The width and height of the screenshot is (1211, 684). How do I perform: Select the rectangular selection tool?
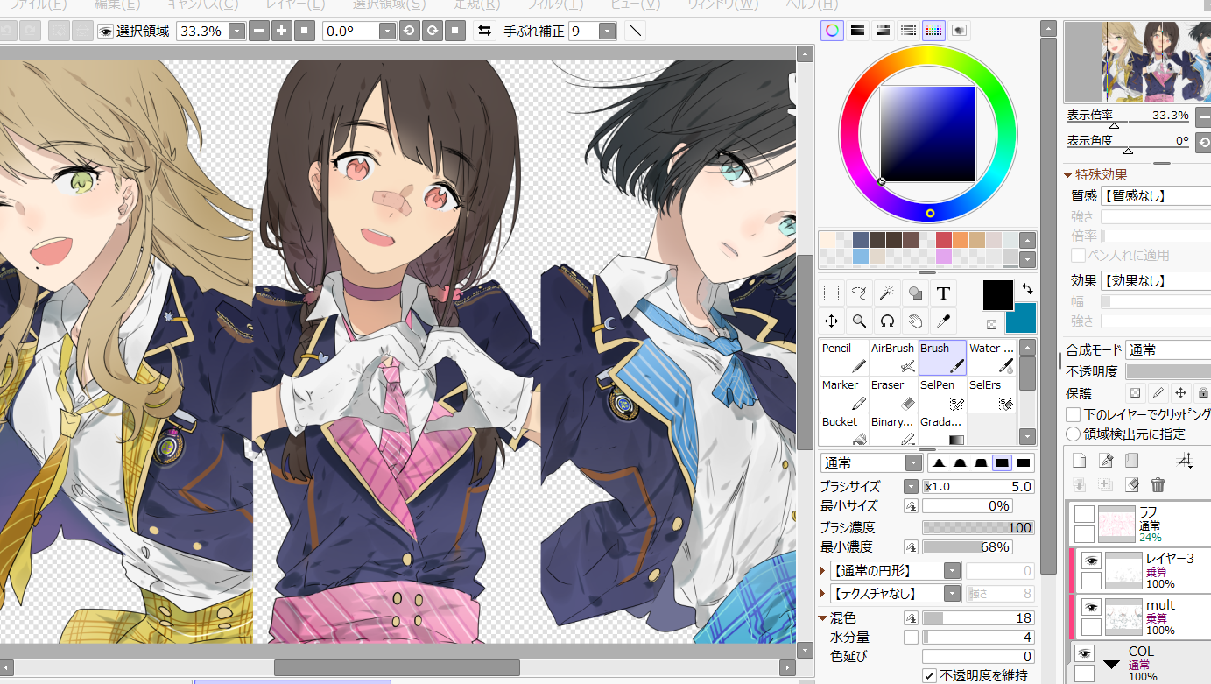point(832,293)
